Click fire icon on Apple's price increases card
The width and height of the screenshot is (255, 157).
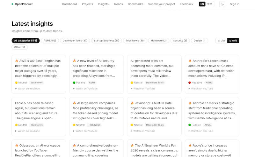tap(190, 146)
